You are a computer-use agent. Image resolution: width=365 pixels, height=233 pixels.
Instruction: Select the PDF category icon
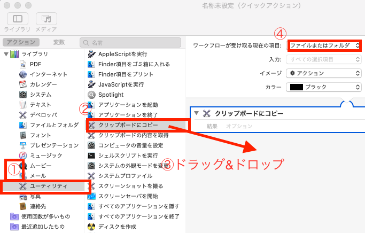pos(23,64)
